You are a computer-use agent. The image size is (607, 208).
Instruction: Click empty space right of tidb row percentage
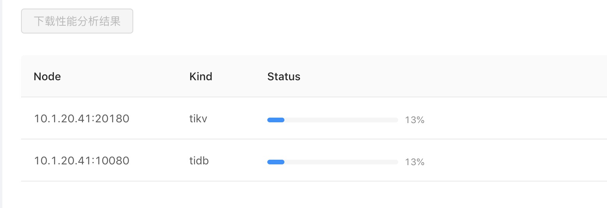pos(506,160)
